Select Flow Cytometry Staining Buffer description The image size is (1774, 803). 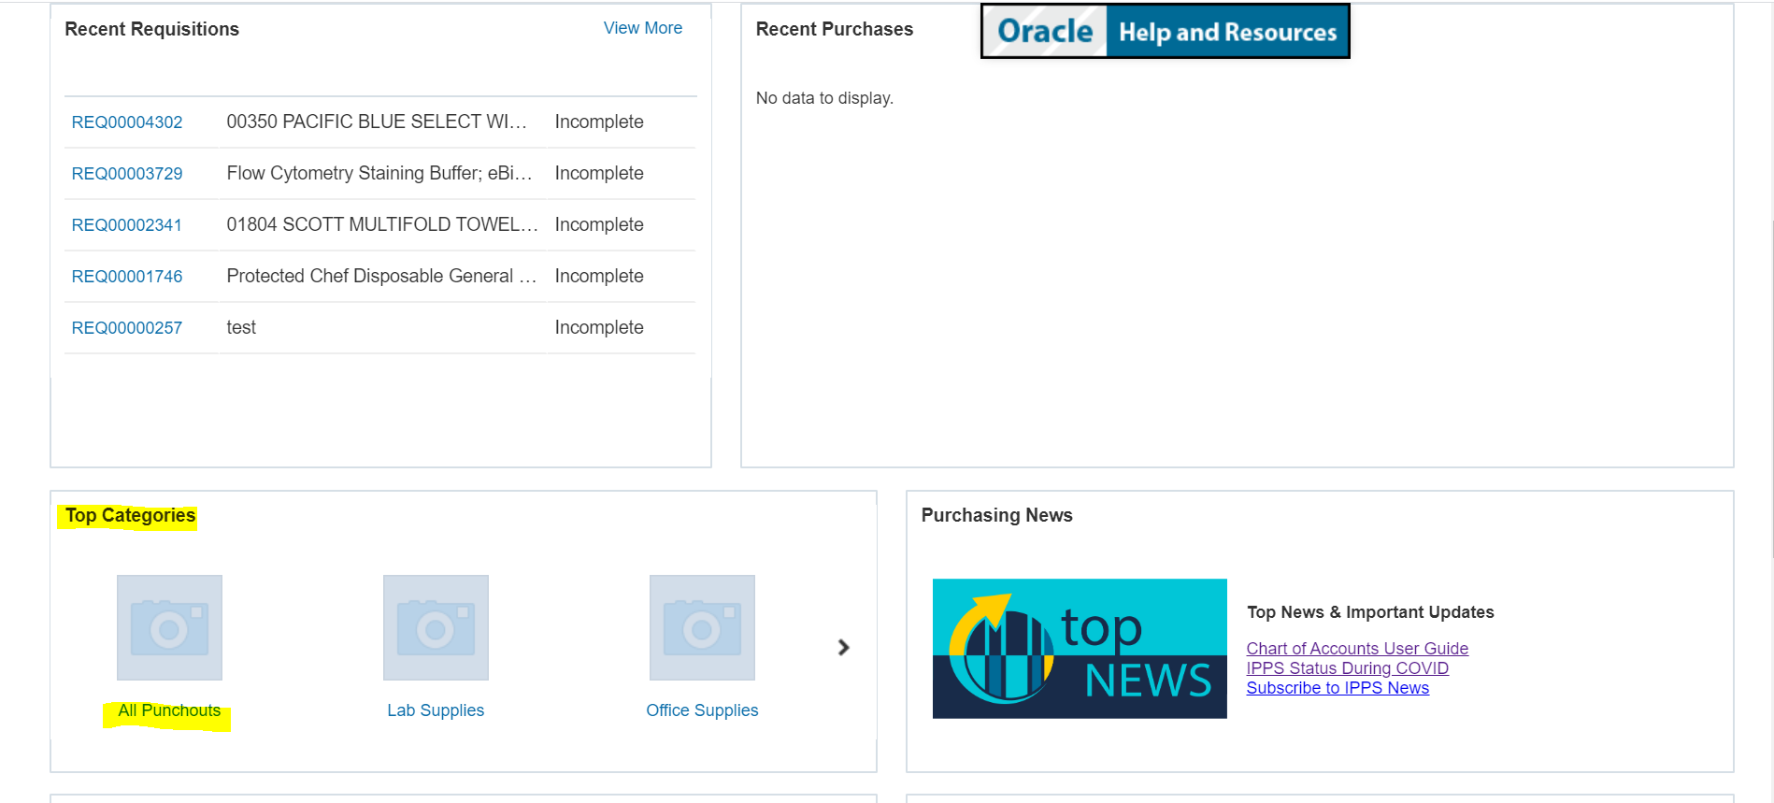tap(379, 174)
